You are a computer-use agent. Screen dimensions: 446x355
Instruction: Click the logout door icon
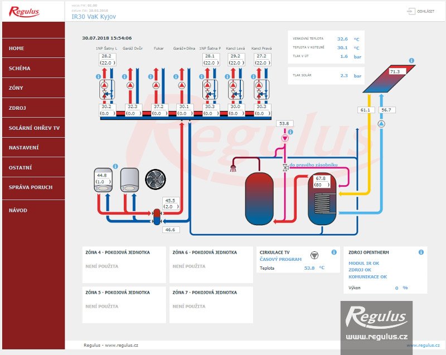coord(411,11)
